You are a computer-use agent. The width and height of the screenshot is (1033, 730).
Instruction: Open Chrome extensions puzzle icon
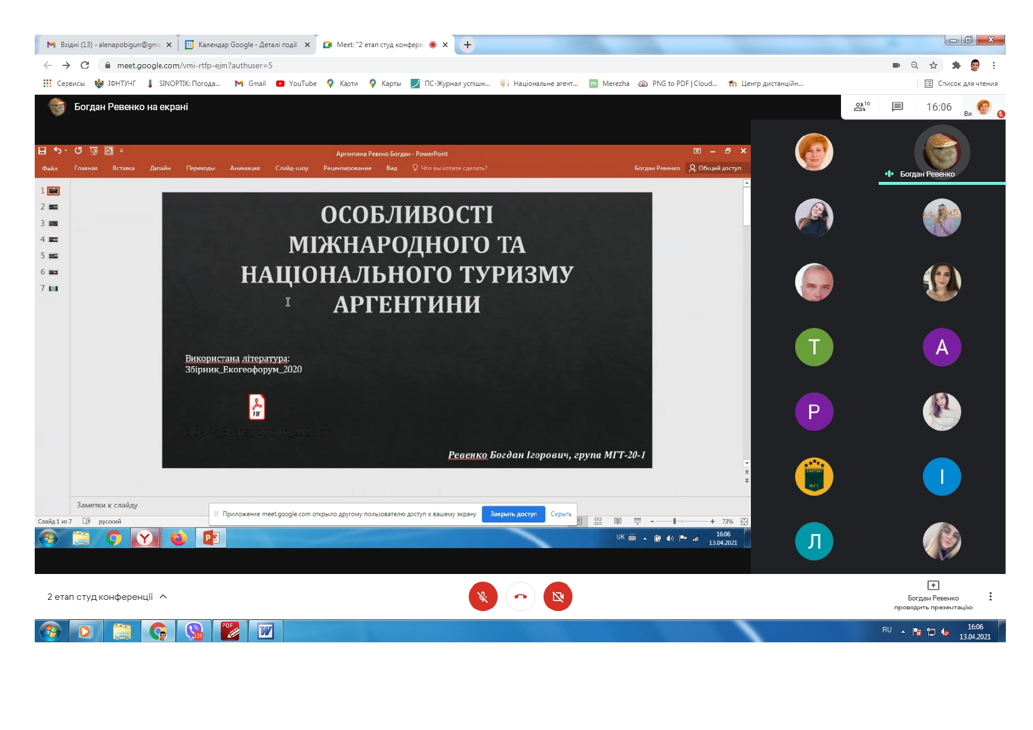click(956, 65)
